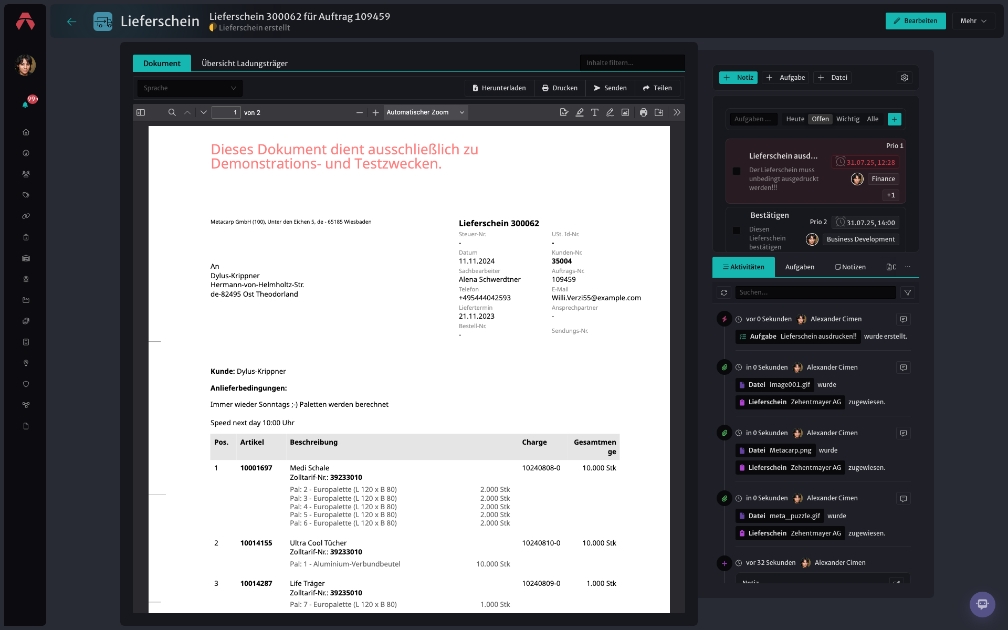
Task: Click the 'Teilen' button
Action: click(x=657, y=88)
